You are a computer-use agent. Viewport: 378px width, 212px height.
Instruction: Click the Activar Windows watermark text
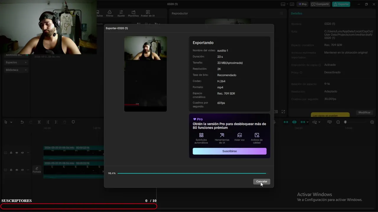click(315, 194)
